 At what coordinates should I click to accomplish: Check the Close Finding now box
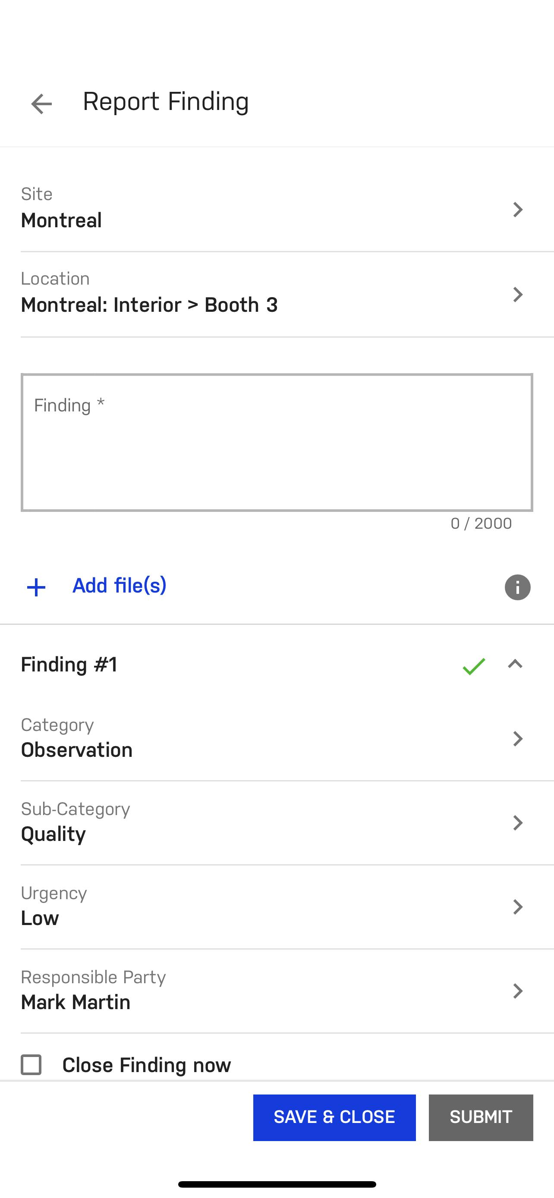[31, 1064]
